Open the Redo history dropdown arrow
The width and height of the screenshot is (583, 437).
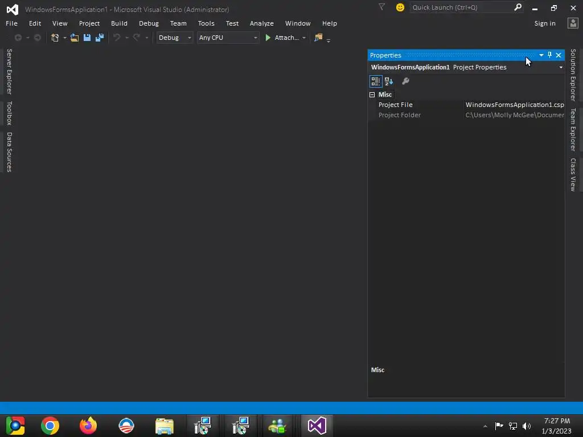click(146, 38)
